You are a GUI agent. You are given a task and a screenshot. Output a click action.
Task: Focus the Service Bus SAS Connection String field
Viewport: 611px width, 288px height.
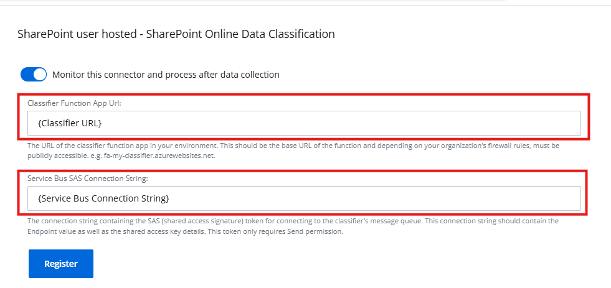tap(304, 198)
